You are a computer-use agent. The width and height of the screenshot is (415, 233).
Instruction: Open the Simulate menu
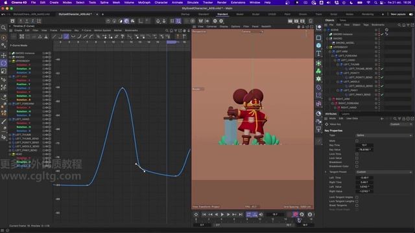tap(193, 3)
